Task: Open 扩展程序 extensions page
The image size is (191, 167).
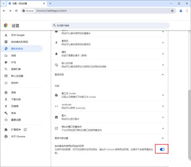Action: point(16,130)
